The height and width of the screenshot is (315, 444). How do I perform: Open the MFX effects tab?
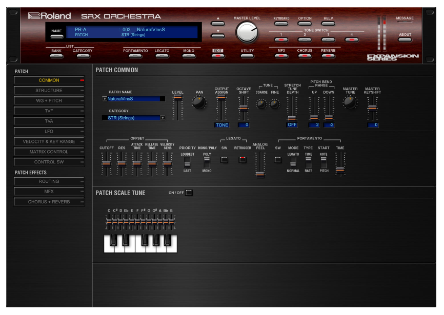pos(49,192)
